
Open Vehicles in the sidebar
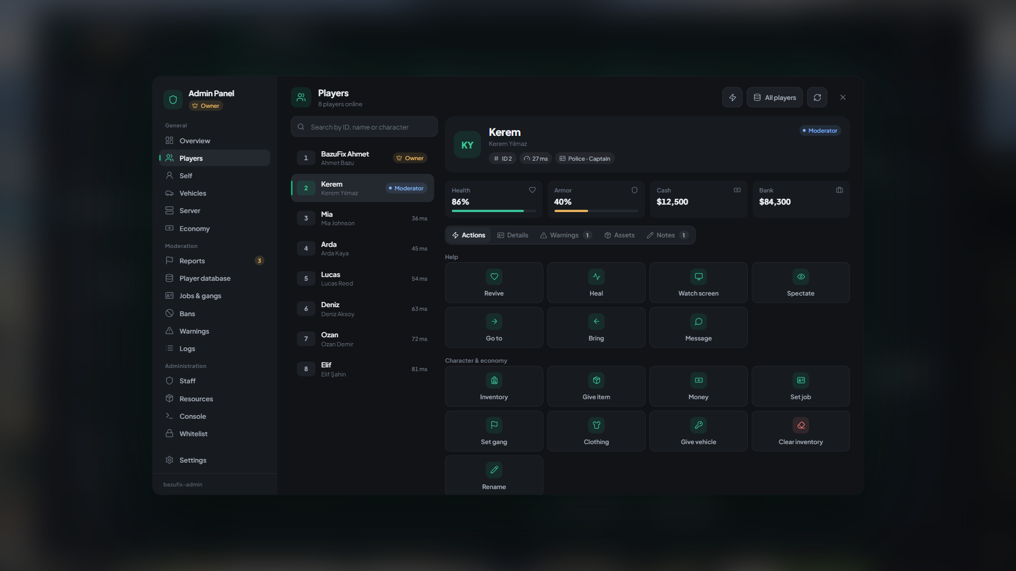tap(214, 194)
